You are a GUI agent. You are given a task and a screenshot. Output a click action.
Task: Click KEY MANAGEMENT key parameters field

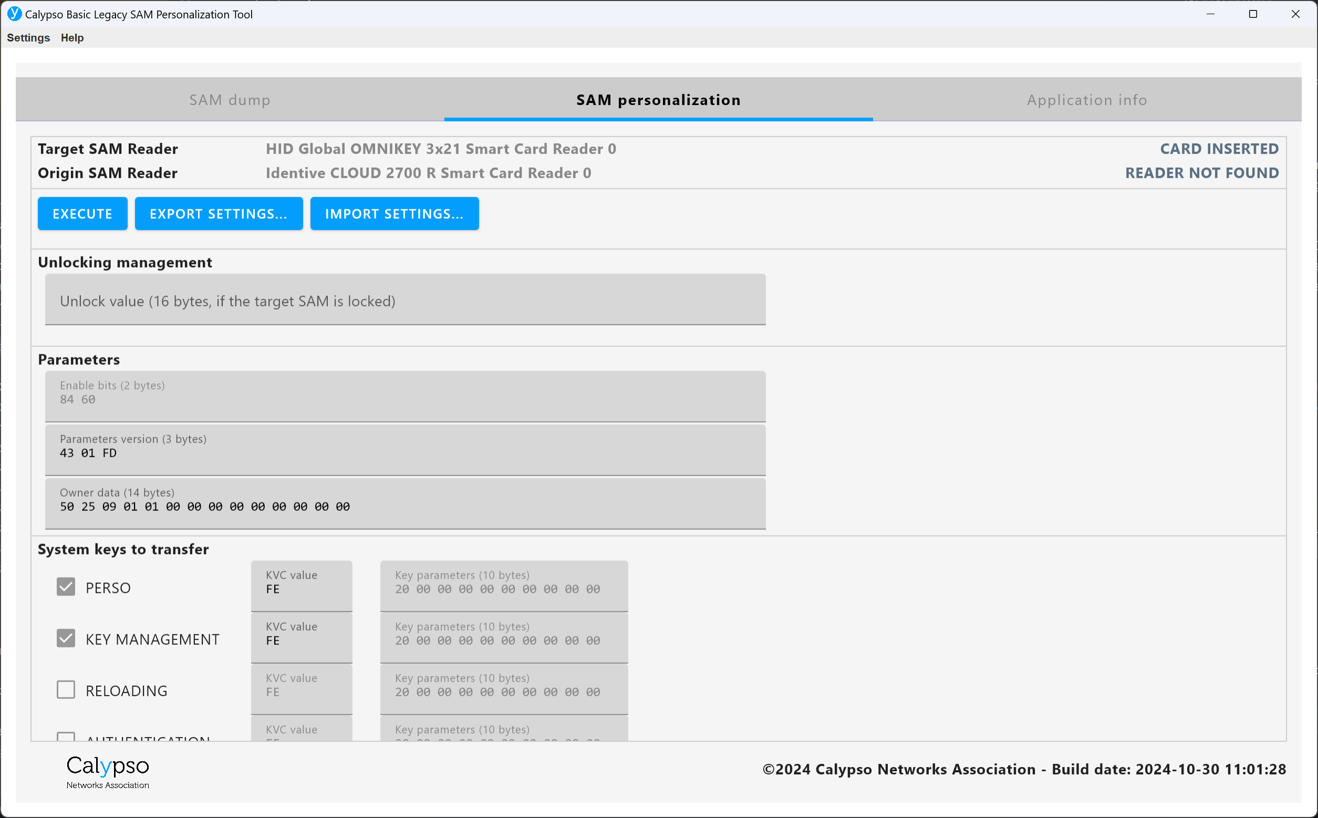[504, 638]
